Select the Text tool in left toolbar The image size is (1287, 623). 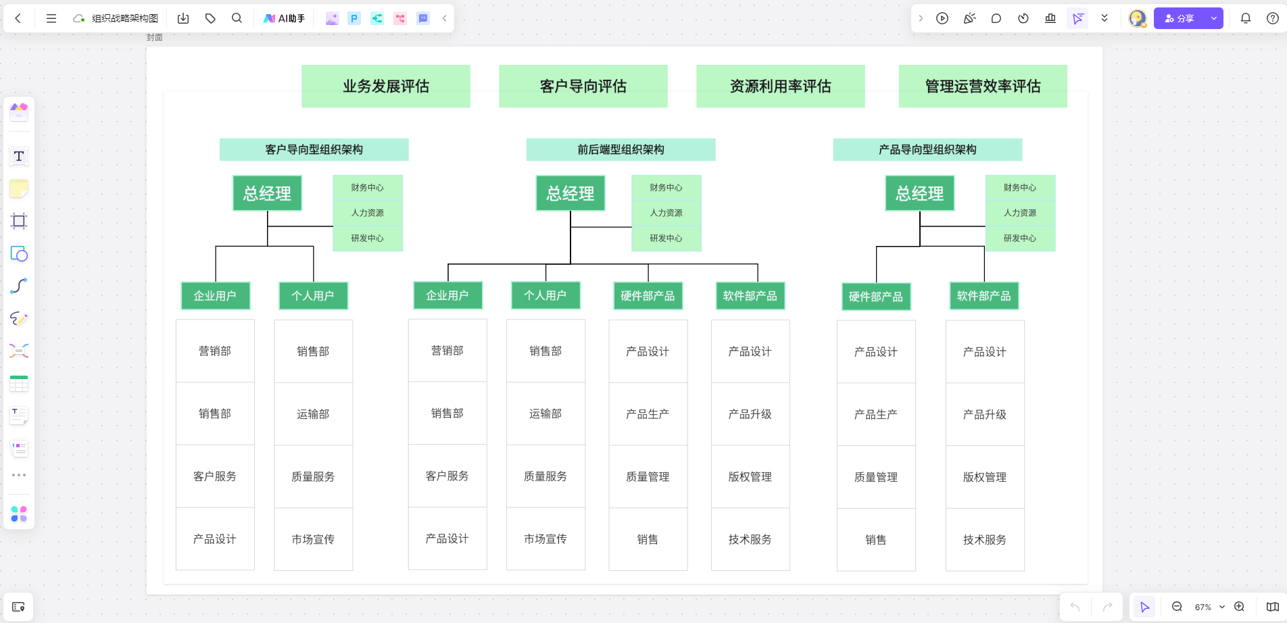pos(18,156)
